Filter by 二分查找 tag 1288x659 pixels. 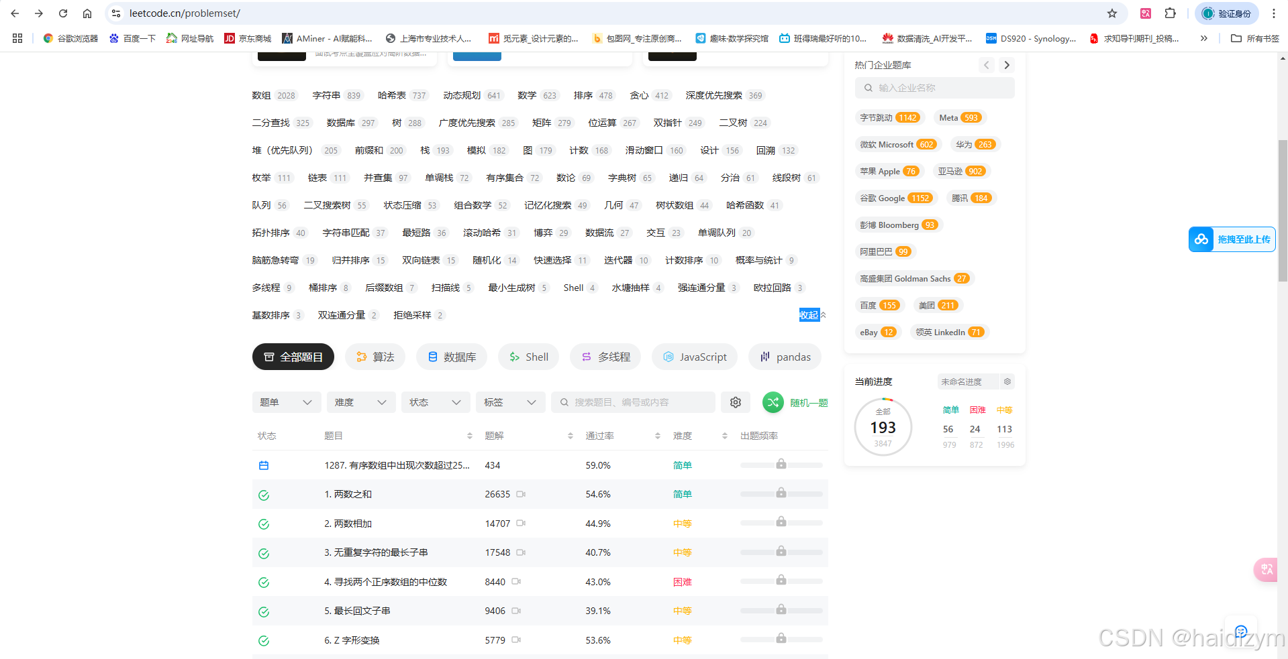click(x=282, y=123)
